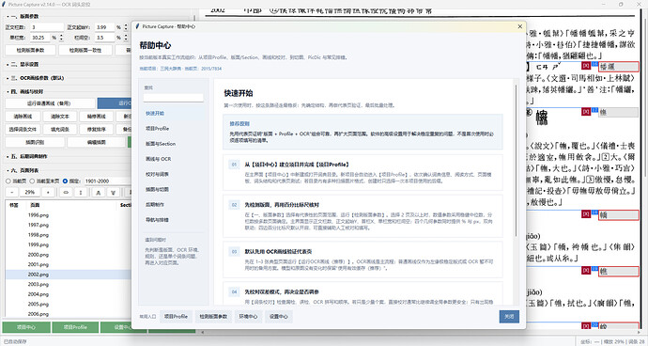This screenshot has height=346, width=648.
Task: Click 设置中心 shortcut in help dialog footer
Action: tap(279, 317)
